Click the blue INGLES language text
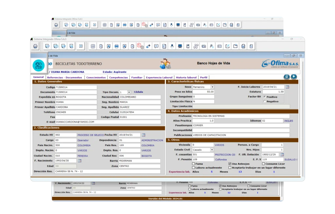335x214 pixels. click(289, 121)
